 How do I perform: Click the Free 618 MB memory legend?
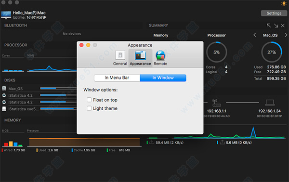click(x=118, y=150)
